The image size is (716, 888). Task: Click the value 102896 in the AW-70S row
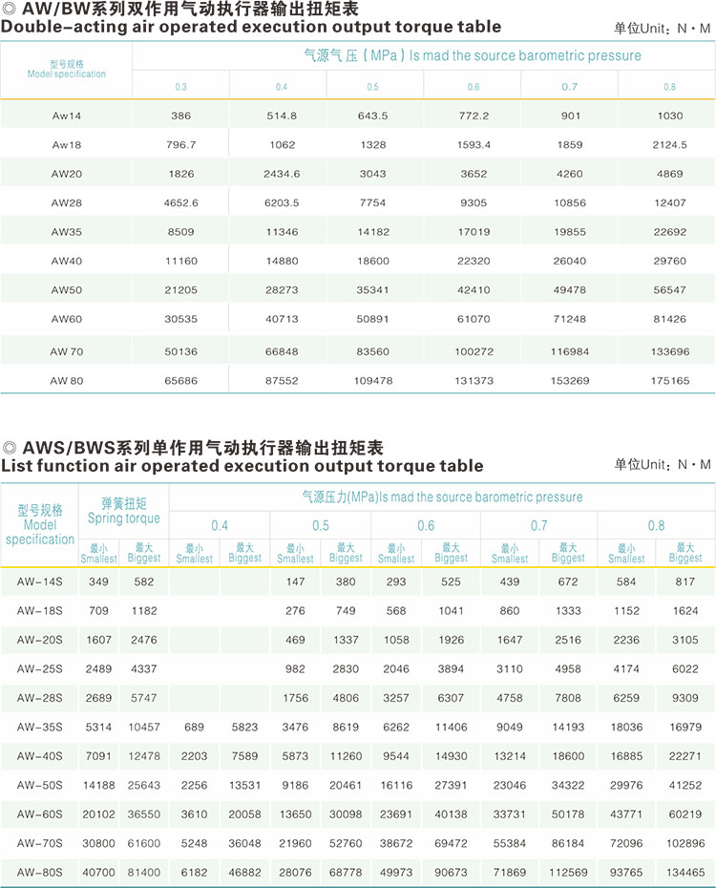tap(684, 843)
